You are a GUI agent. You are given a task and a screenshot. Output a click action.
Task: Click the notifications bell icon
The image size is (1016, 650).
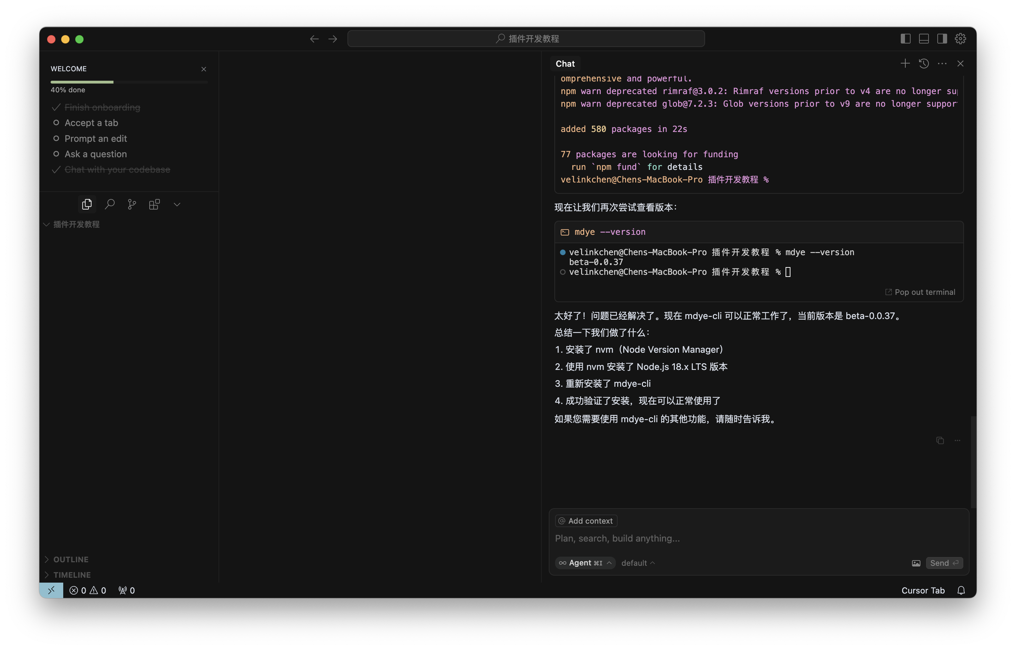tap(961, 590)
